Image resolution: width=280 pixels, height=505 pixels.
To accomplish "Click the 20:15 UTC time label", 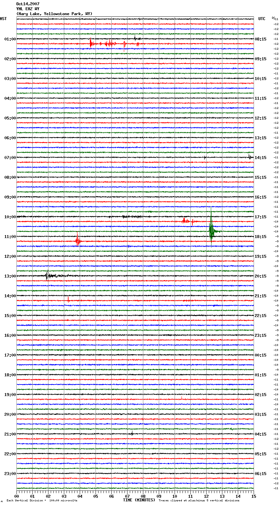I will pyautogui.click(x=261, y=276).
